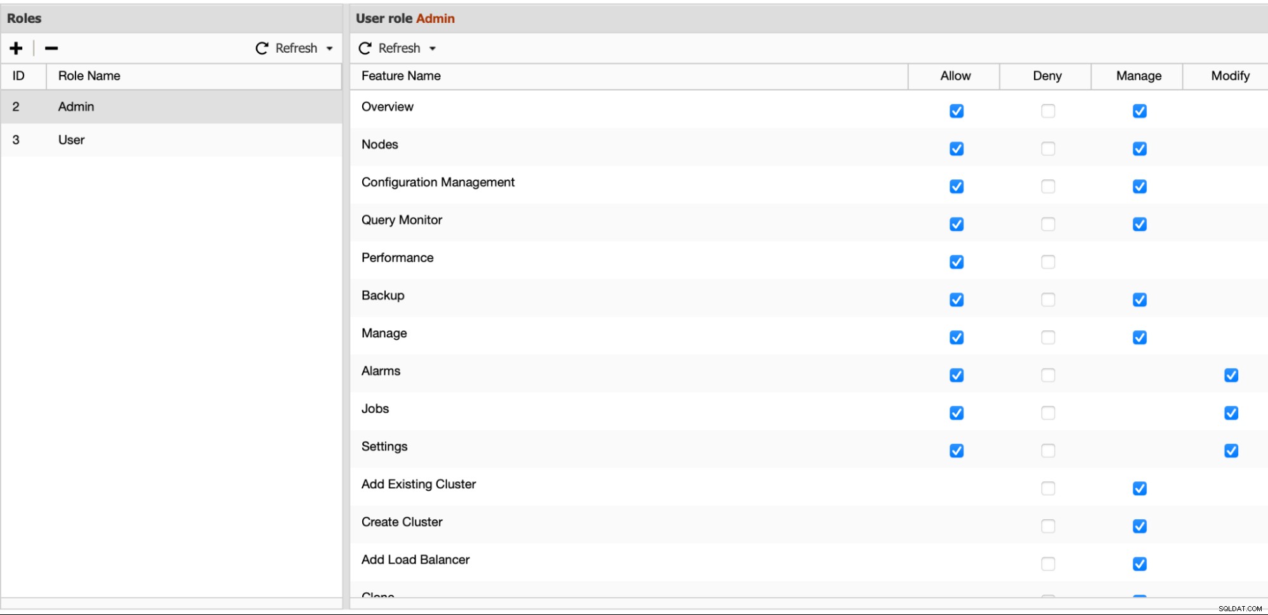1268x615 pixels.
Task: Open User role Refresh dropdown arrow
Action: coord(433,49)
